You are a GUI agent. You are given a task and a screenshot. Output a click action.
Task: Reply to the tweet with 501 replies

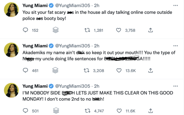25,111
